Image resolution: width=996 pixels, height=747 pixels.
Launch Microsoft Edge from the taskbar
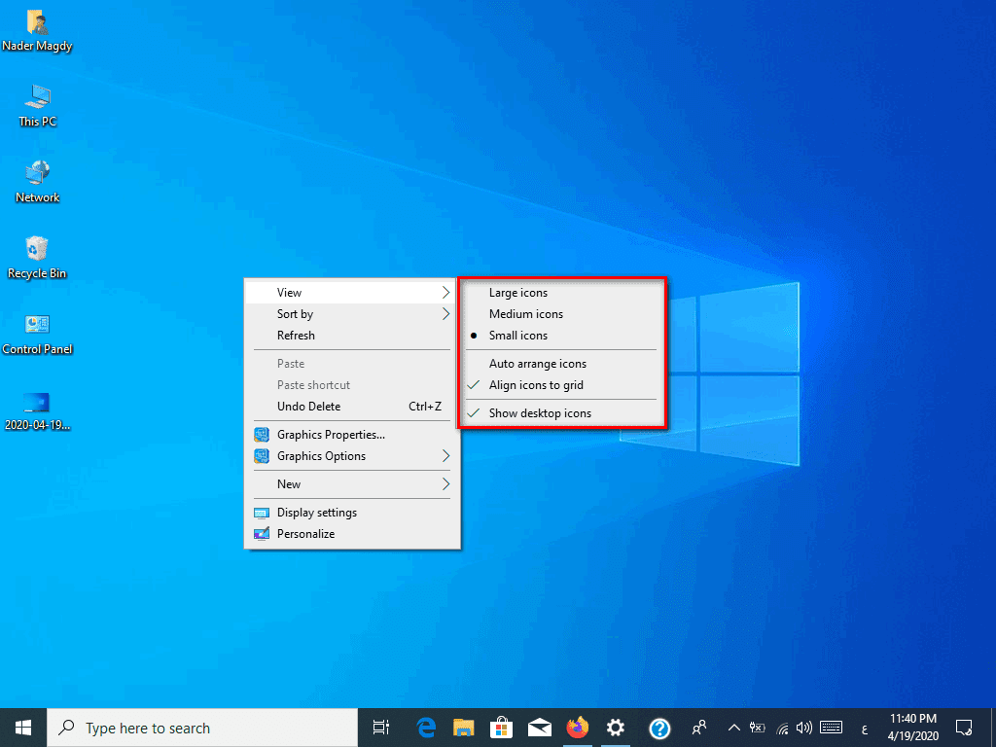point(426,728)
